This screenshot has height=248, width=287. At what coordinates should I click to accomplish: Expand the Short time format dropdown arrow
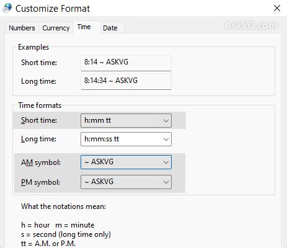[x=166, y=120]
